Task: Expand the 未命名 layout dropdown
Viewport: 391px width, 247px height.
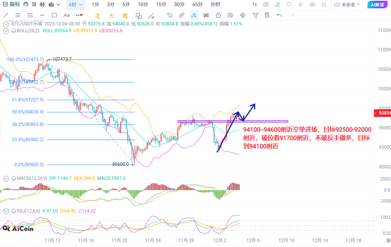Action: click(348, 5)
